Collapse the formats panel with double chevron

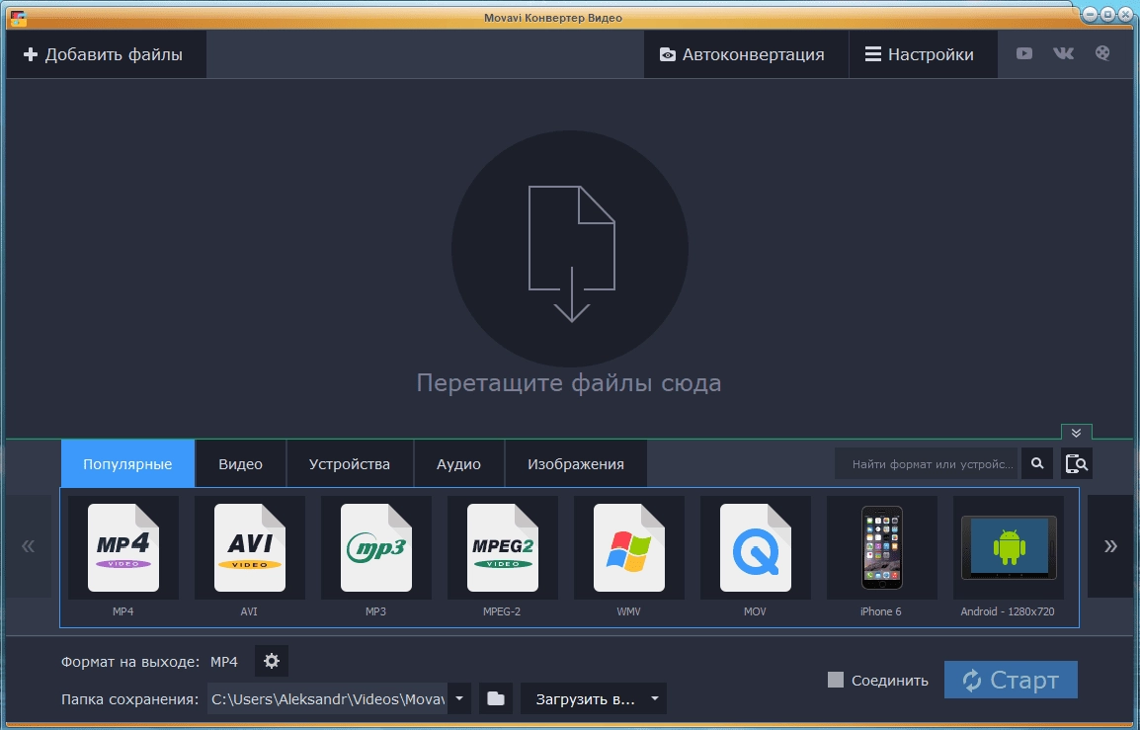pyautogui.click(x=1076, y=433)
